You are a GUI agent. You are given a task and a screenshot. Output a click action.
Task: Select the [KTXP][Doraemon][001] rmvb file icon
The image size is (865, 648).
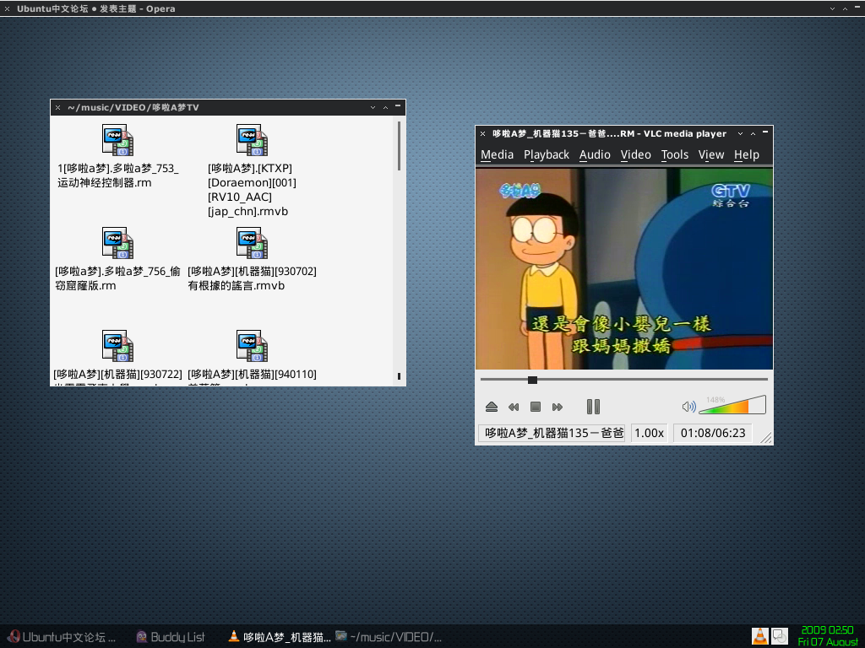pos(252,140)
